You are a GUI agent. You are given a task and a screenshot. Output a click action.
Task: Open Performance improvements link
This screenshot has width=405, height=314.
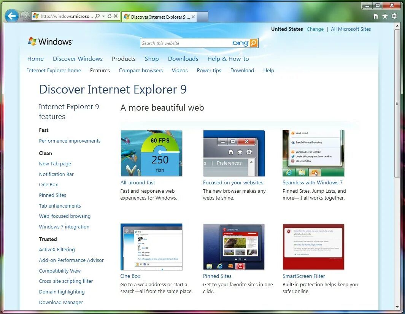pos(70,141)
